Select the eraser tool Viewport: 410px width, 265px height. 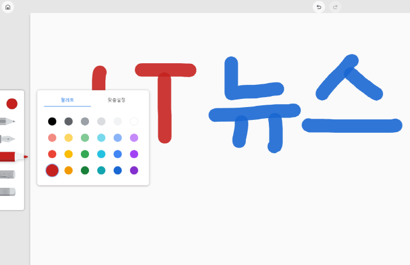coord(8,192)
